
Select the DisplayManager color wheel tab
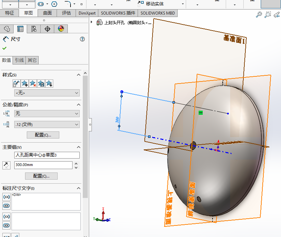point(61,29)
